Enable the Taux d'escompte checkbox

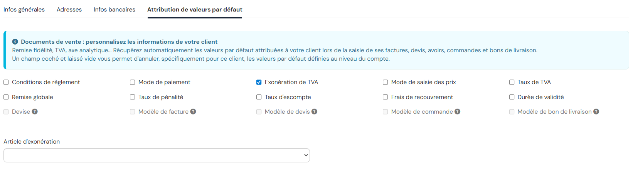259,97
